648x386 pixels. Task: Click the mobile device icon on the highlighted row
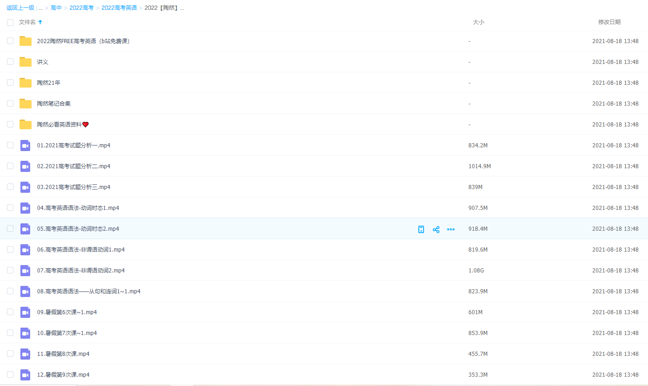point(421,229)
